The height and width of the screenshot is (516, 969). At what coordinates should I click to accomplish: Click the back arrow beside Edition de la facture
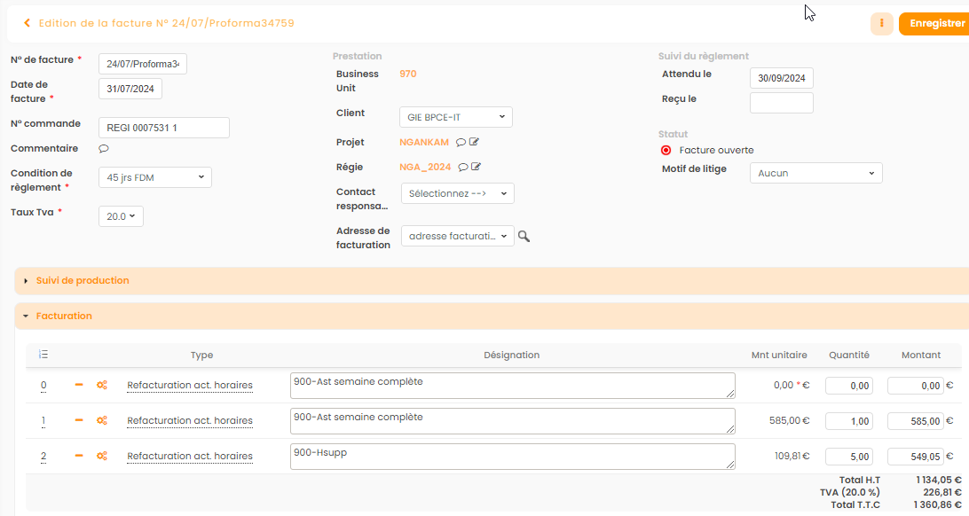[27, 23]
